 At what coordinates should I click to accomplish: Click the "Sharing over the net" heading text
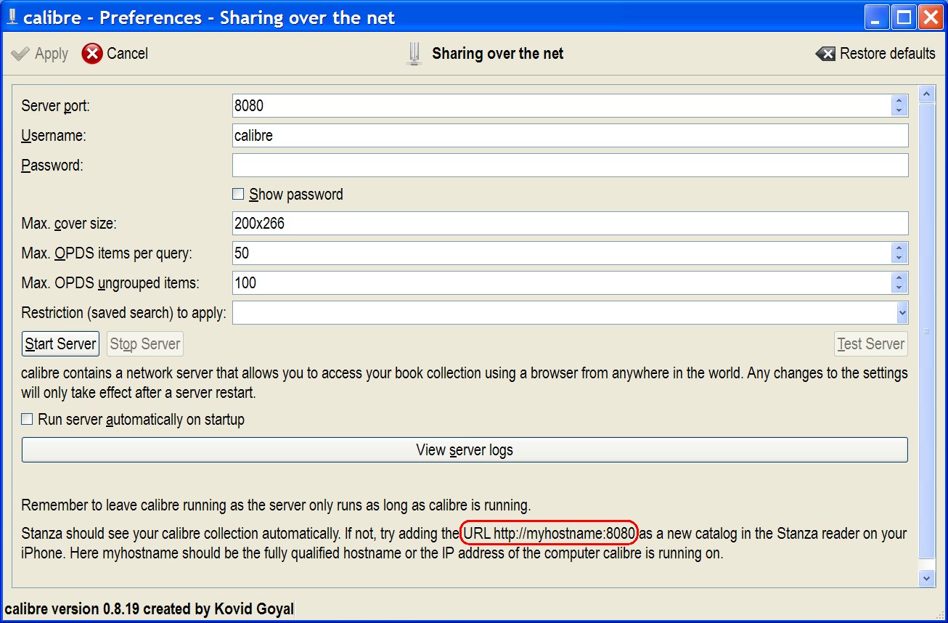point(498,54)
